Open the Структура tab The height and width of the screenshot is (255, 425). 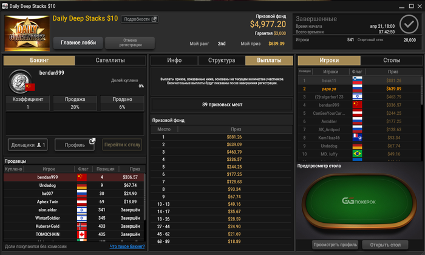222,60
